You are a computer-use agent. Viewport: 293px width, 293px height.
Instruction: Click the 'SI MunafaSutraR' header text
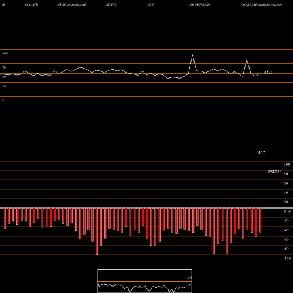click(x=72, y=5)
